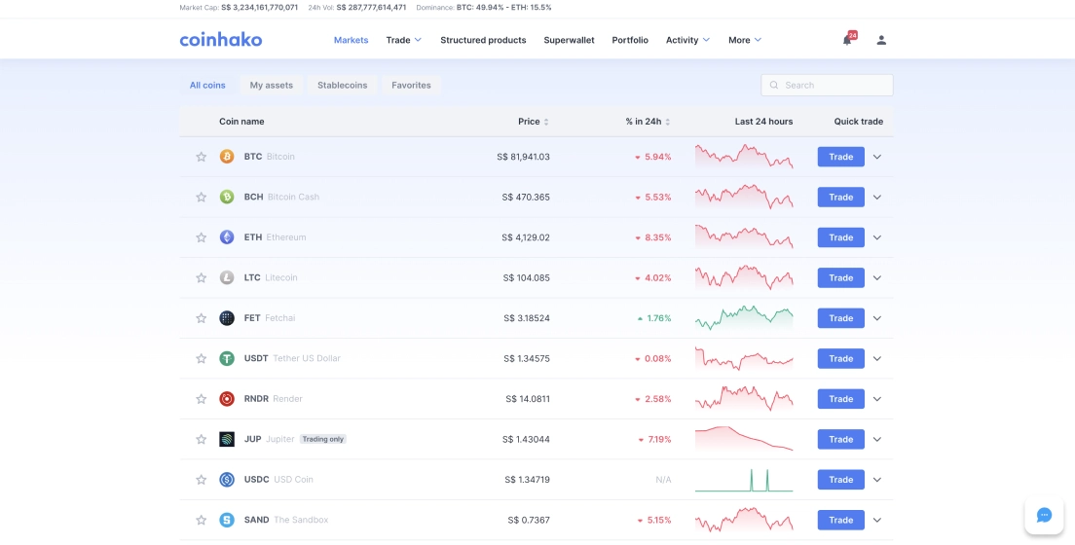Select the All coins tab

pyautogui.click(x=207, y=85)
